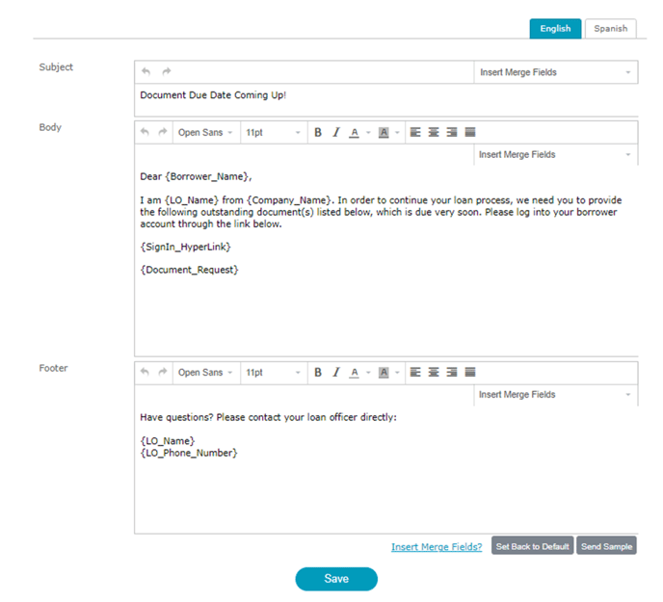Redo in the Footer toolbar
This screenshot has width=663, height=602.
click(163, 372)
